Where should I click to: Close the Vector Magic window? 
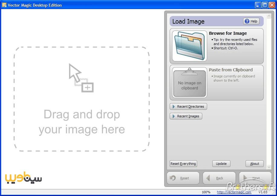(272, 5)
